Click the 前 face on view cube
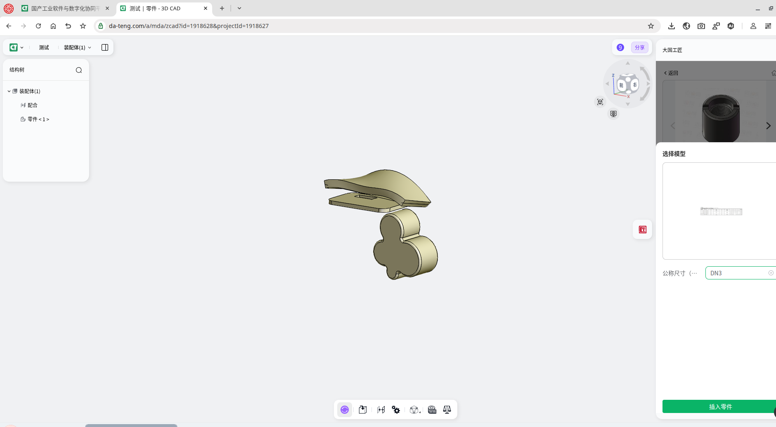Screen dimensions: 776x427 pos(621,85)
